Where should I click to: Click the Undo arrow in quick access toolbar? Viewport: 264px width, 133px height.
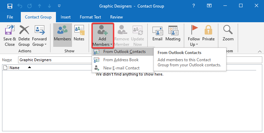tap(20, 6)
